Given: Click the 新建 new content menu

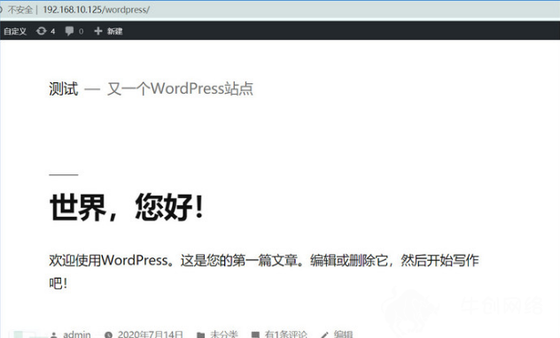Looking at the screenshot, I should (114, 31).
